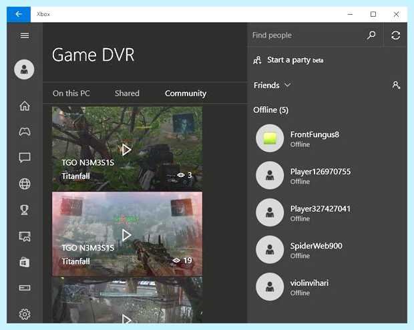
Task: Open Game DVR sidebar icon
Action: (25, 236)
